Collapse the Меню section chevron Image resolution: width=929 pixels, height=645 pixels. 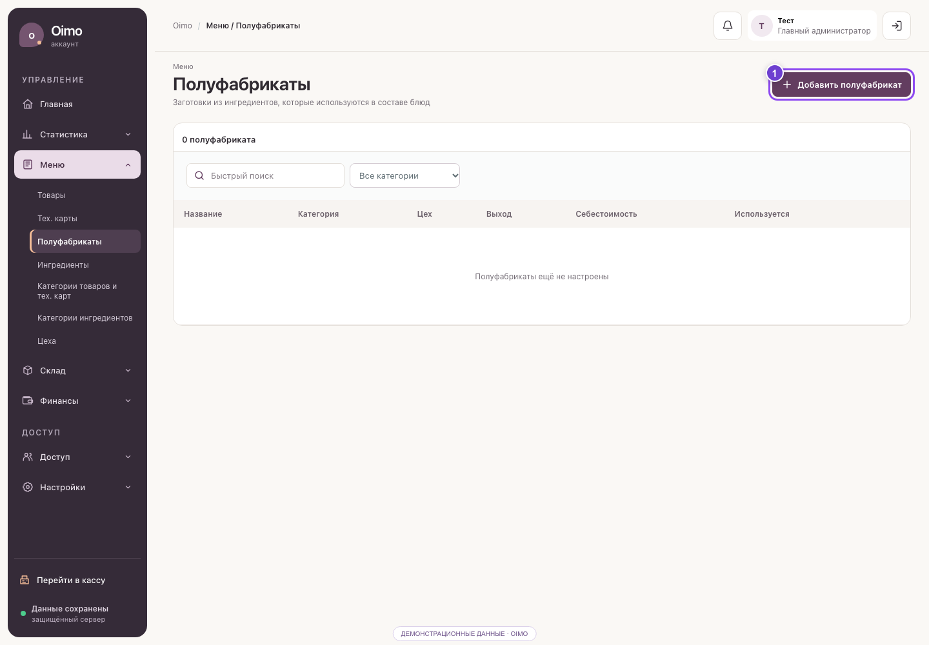128,164
